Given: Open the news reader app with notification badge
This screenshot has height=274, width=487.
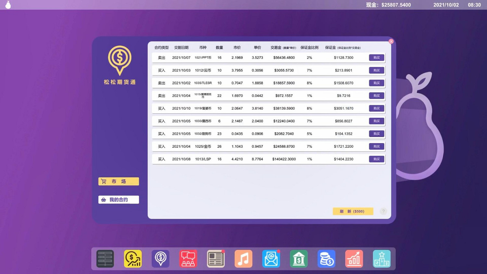Looking at the screenshot, I should point(216,259).
